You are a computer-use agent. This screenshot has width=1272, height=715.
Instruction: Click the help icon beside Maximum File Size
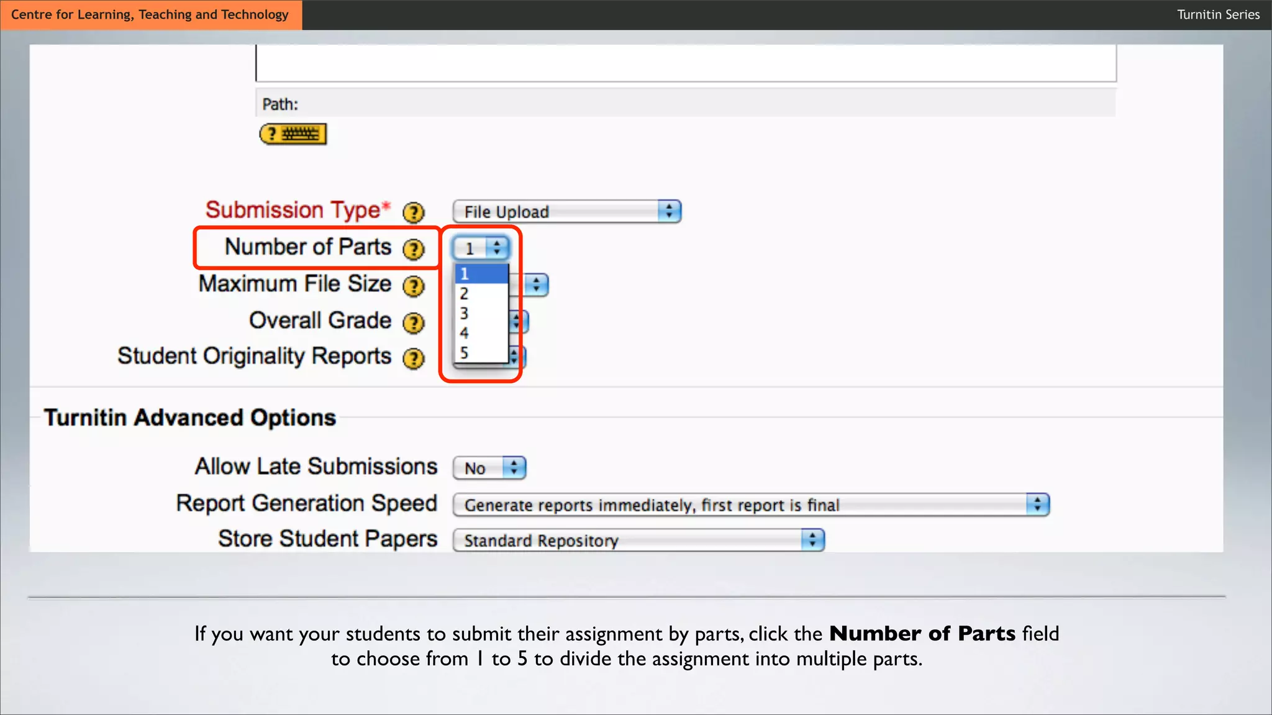point(413,286)
